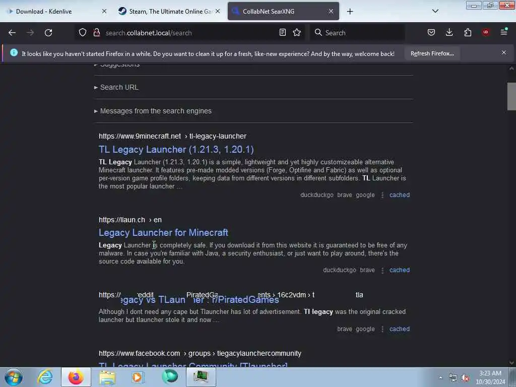Open the Pocket save icon
The image size is (516, 387).
[431, 32]
